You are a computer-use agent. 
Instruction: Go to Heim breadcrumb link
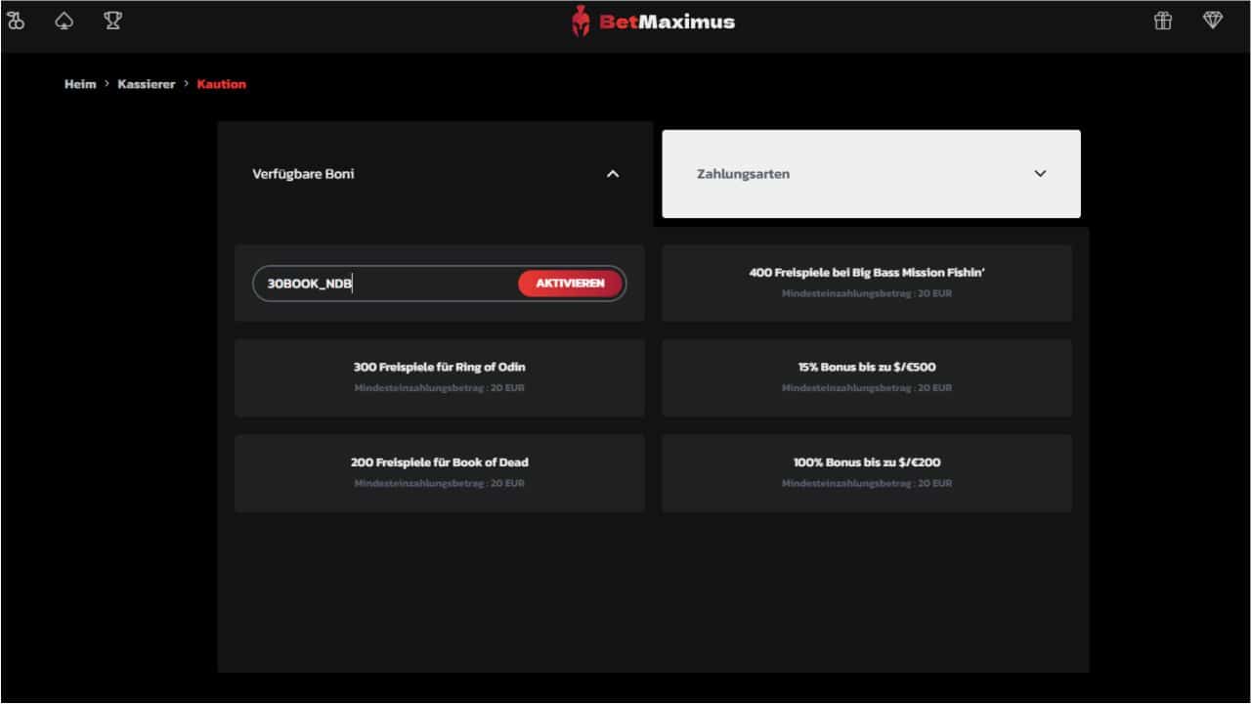pos(80,84)
